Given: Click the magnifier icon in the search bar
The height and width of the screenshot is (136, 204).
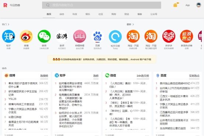Looking at the screenshot, I should (48, 5).
